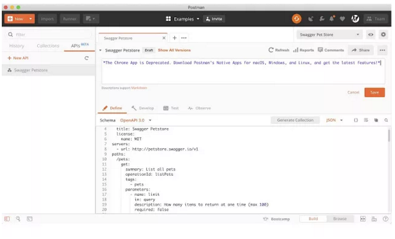Cancel the description edit
Screen dimensions: 395x239
[353, 93]
